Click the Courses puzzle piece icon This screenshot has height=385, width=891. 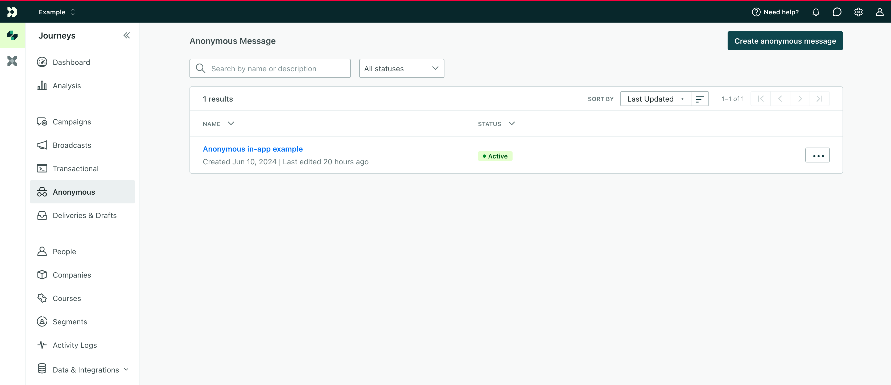(x=42, y=298)
